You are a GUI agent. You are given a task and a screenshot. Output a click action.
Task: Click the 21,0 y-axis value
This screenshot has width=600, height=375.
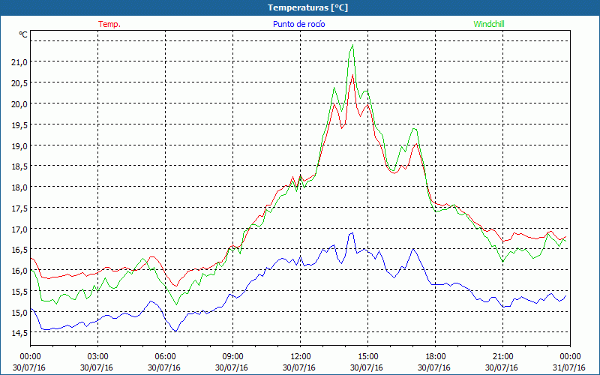[x=20, y=62]
